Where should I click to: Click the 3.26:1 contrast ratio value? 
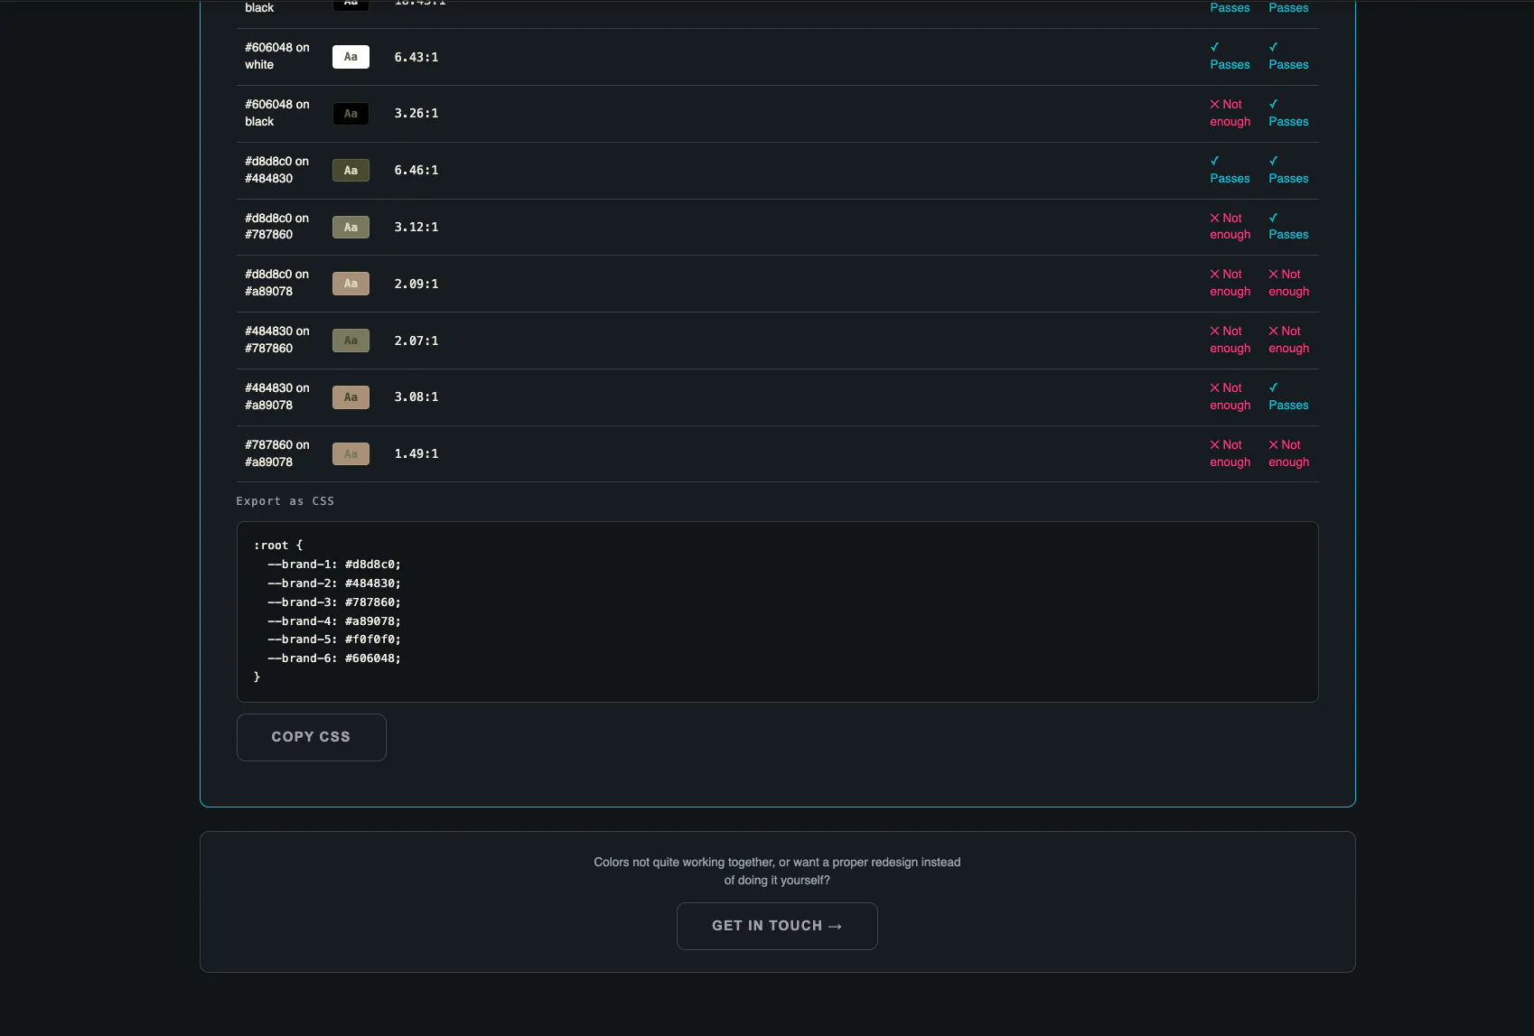(416, 114)
